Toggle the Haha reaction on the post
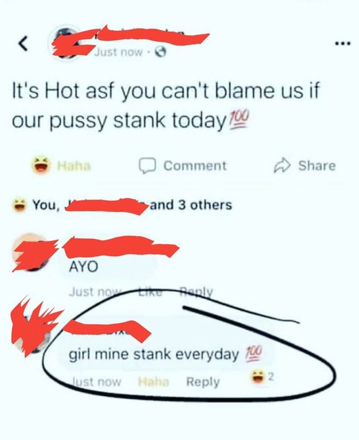359x440 pixels. click(x=74, y=166)
